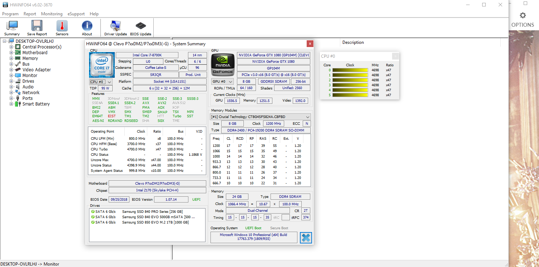This screenshot has height=267, width=539.
Task: Expand the Motherboard tree node
Action: tap(11, 52)
